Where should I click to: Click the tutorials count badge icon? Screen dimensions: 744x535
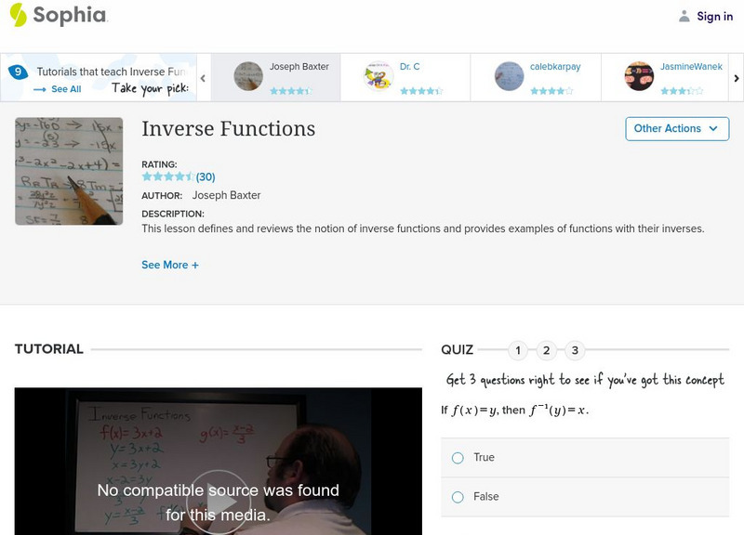pos(17,72)
